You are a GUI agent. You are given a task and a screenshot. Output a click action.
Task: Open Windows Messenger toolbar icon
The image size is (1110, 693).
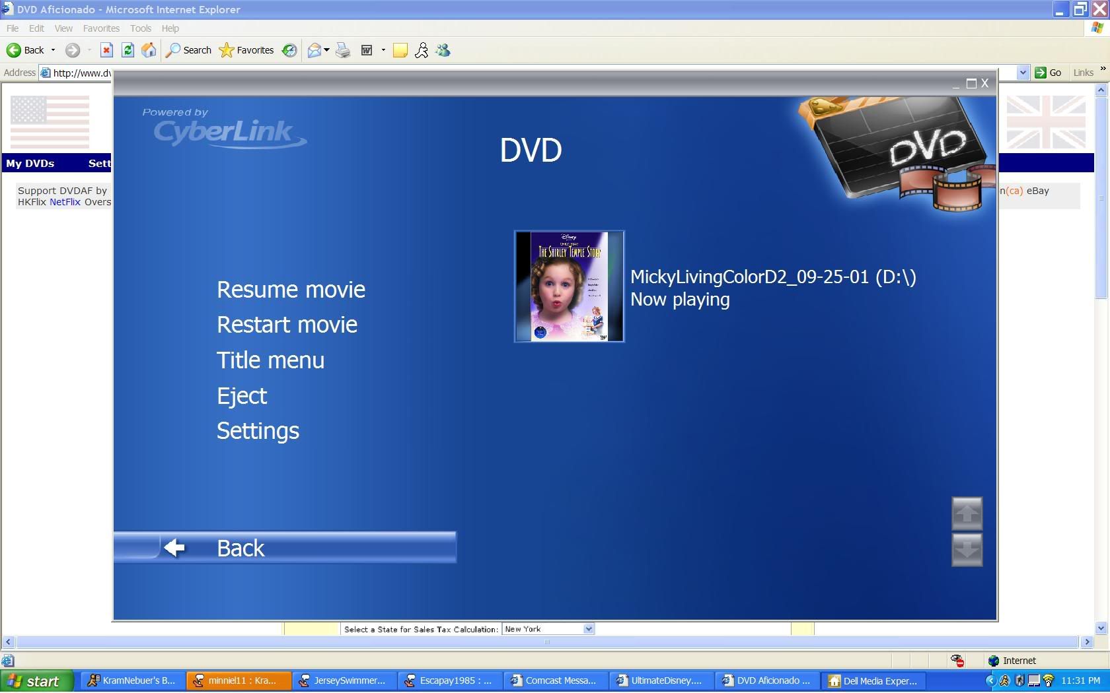(x=443, y=50)
